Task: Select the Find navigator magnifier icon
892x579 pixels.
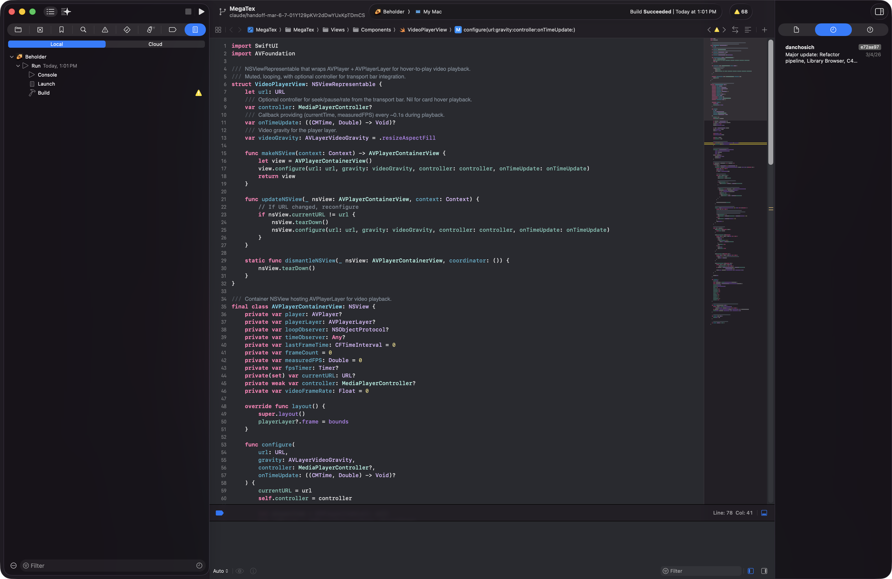Action: [83, 30]
